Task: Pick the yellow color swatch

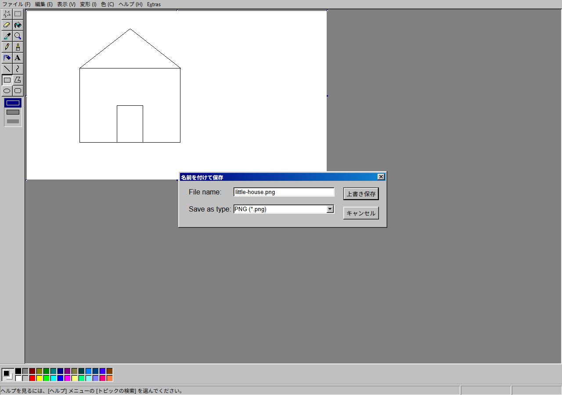Action: point(39,378)
